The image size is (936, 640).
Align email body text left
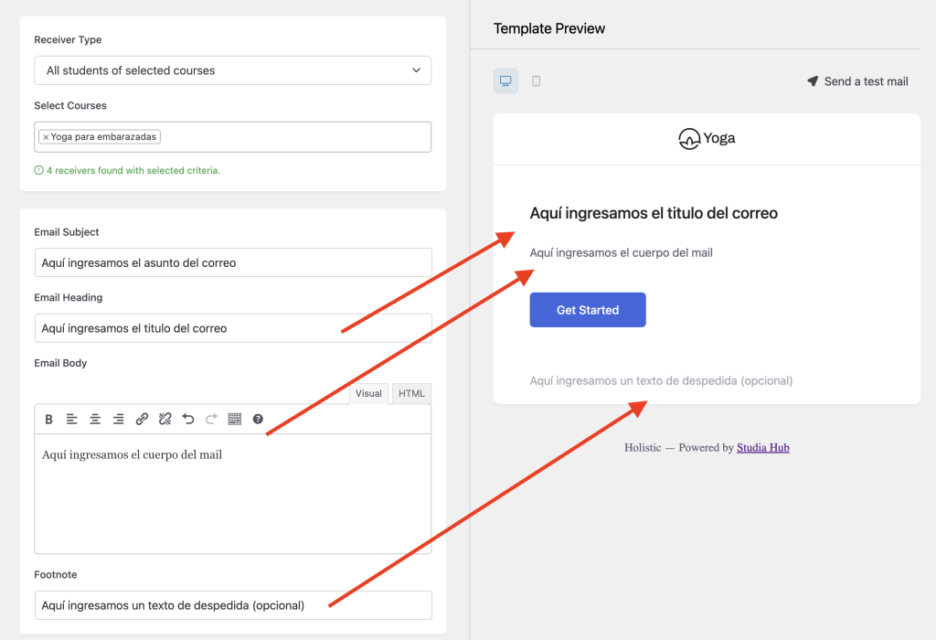click(x=72, y=419)
